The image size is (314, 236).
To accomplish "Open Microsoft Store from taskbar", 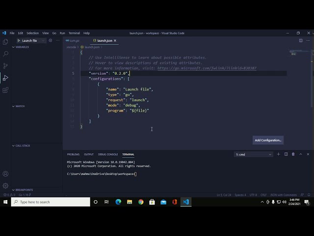I will point(152,202).
